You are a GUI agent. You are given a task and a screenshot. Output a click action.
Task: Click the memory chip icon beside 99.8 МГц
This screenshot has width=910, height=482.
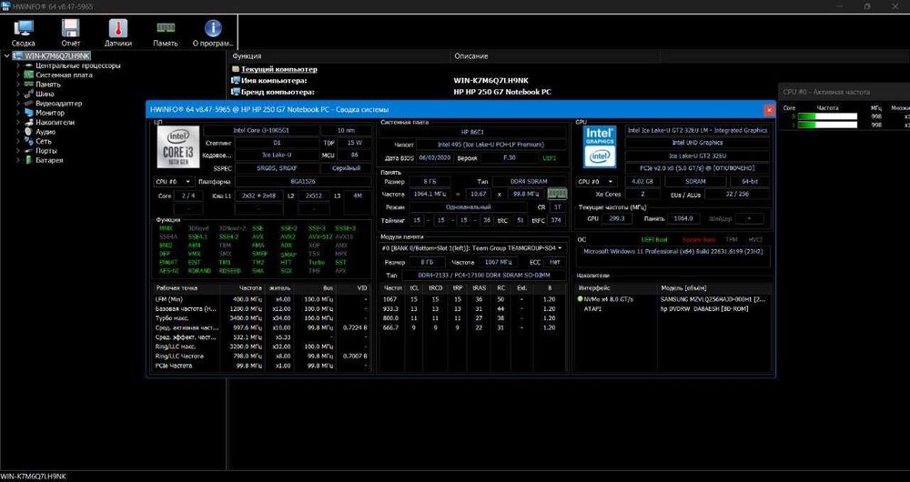(557, 194)
